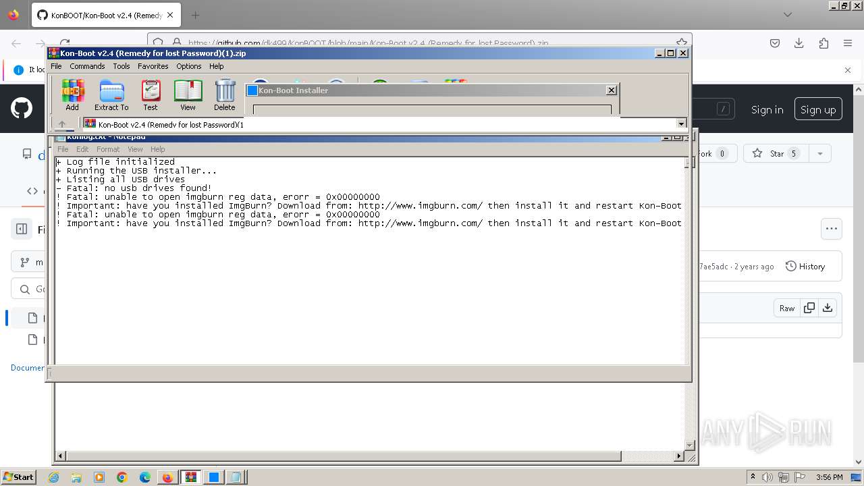Open the File menu in WinRAR
864x486 pixels.
pos(56,66)
